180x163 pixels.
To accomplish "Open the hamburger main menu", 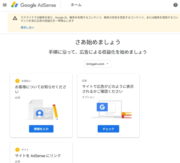I will click(x=5, y=5).
